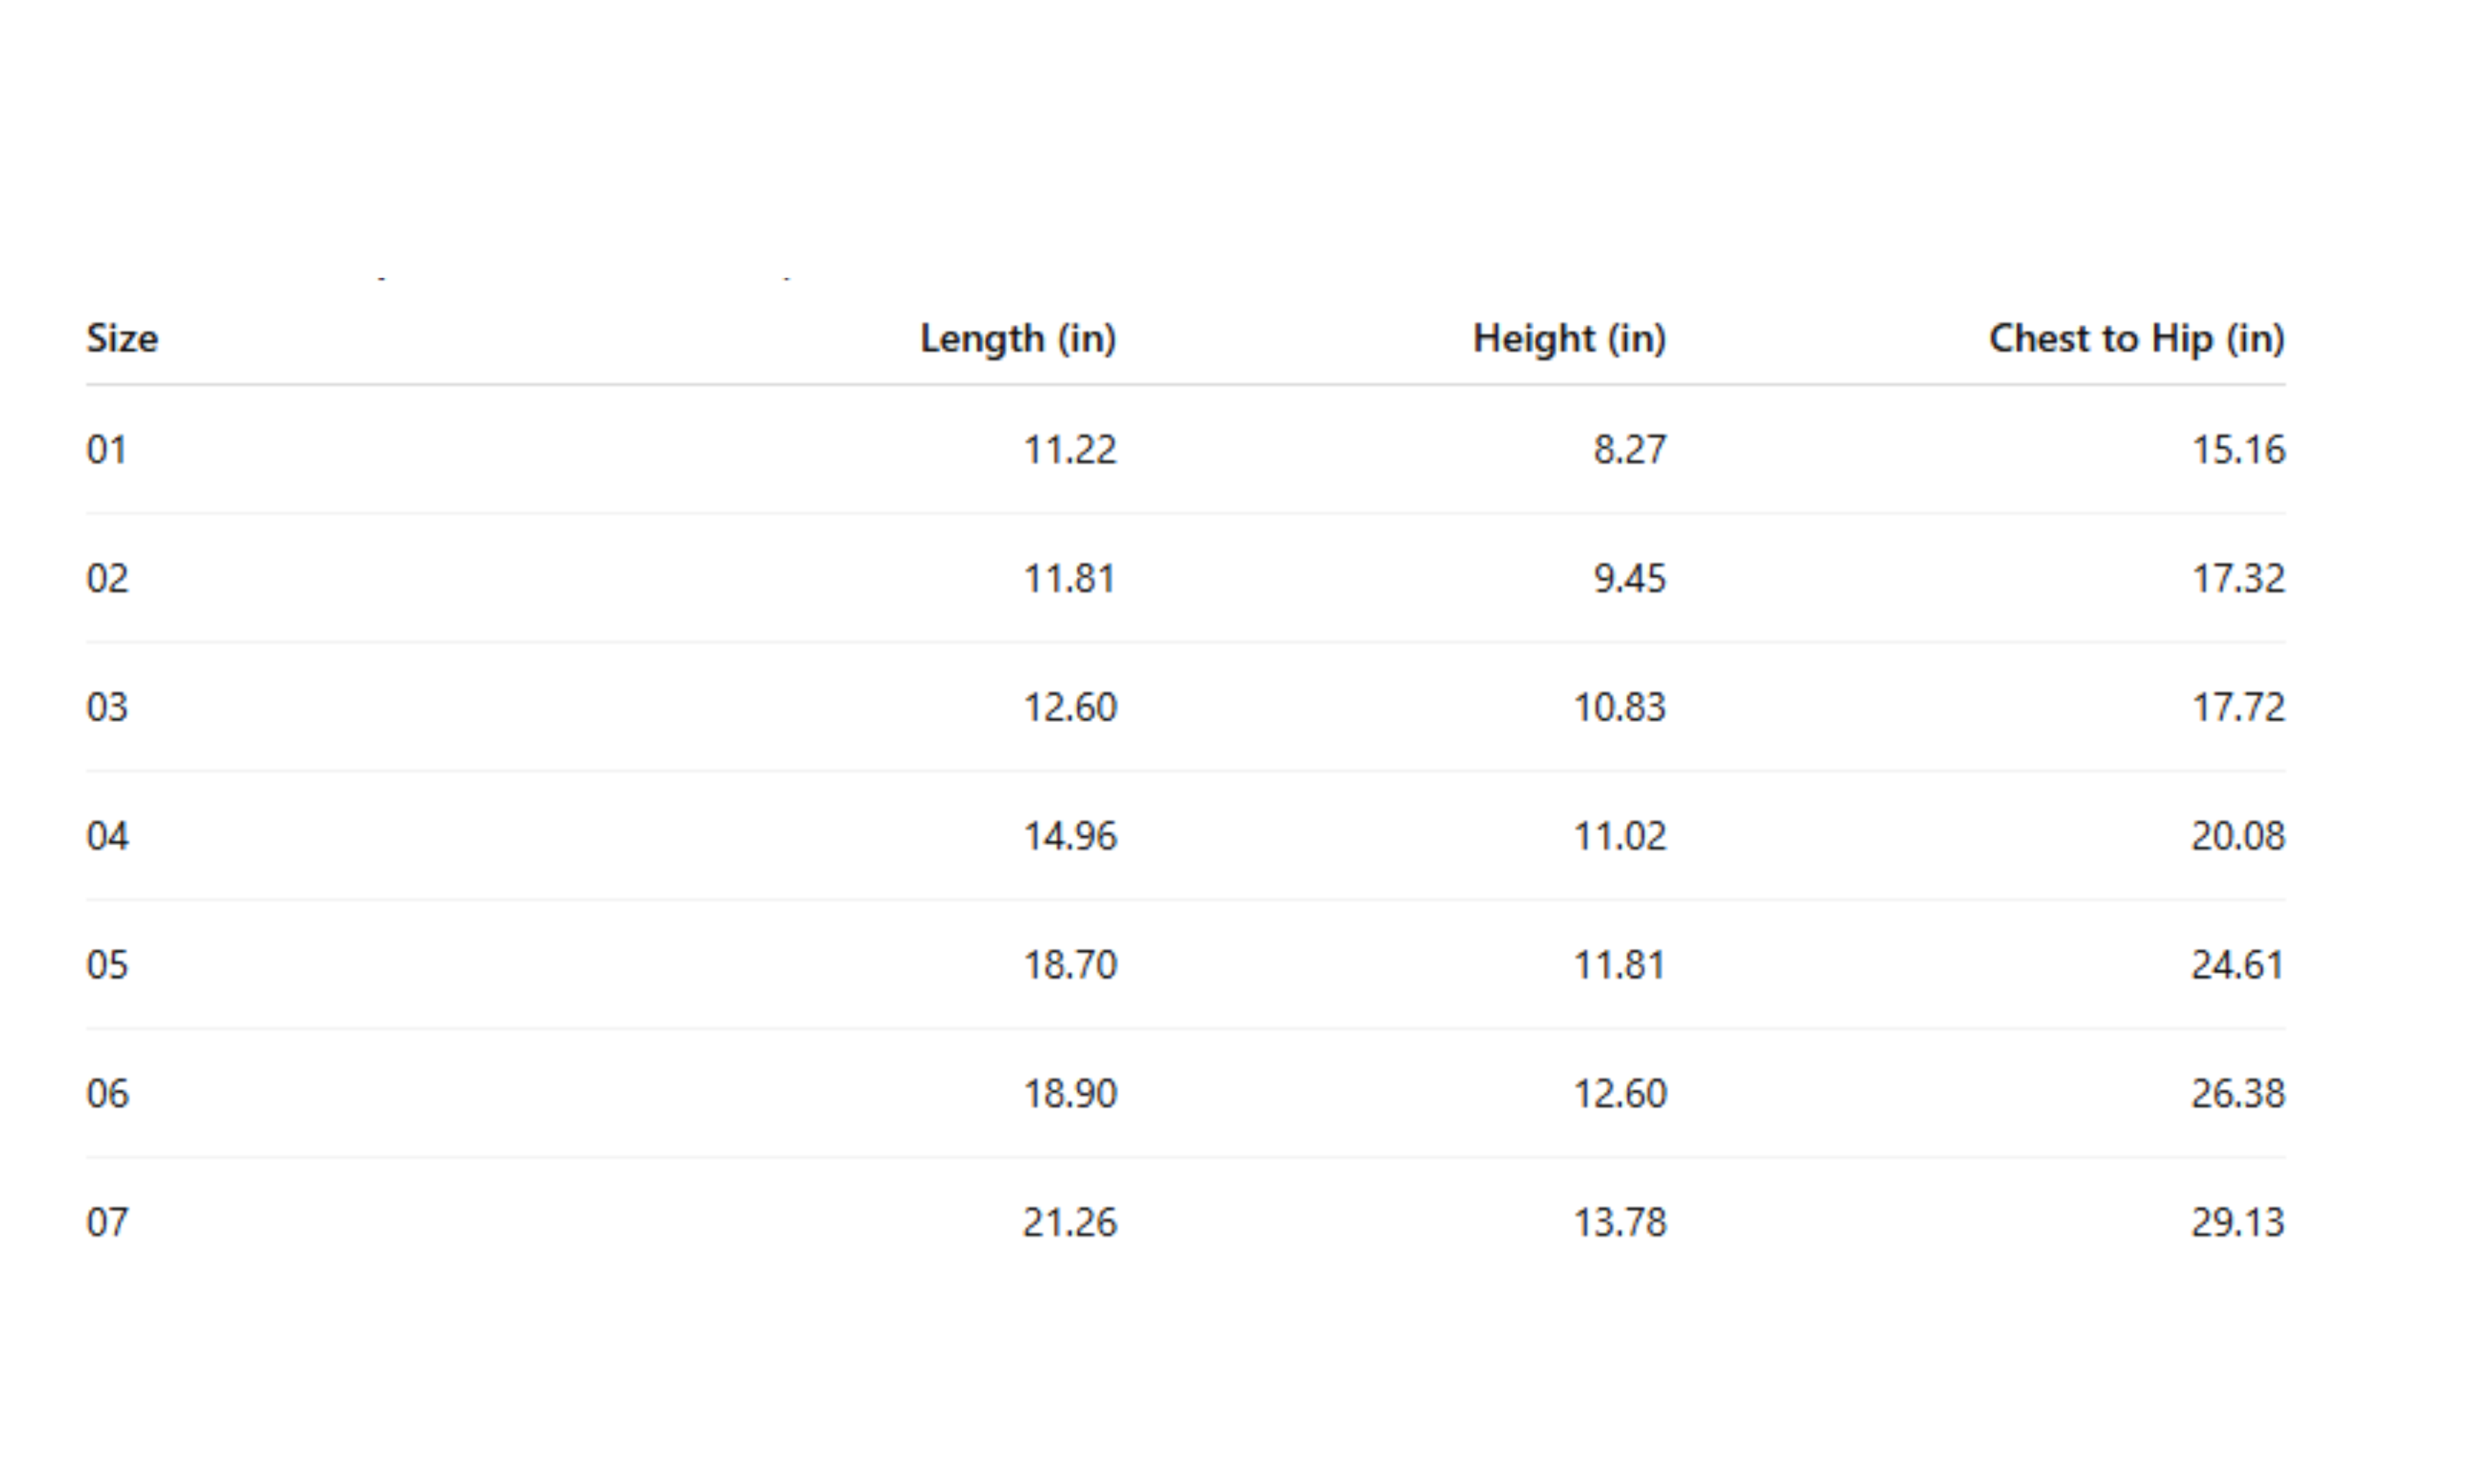The width and height of the screenshot is (2474, 1484).
Task: Click the 8.27 height value
Action: click(x=1630, y=450)
